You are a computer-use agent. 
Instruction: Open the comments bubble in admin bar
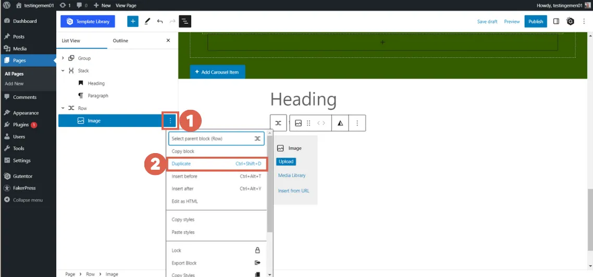pyautogui.click(x=82, y=5)
